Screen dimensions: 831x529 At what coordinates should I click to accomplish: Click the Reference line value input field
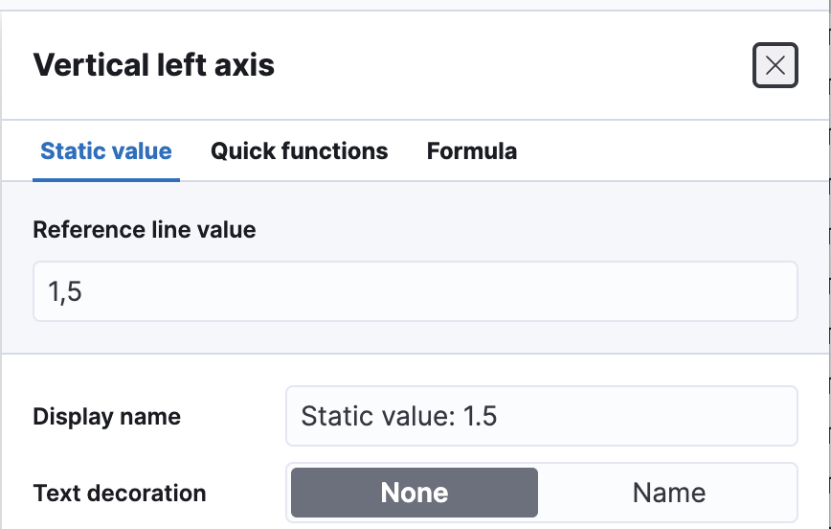[x=415, y=291]
